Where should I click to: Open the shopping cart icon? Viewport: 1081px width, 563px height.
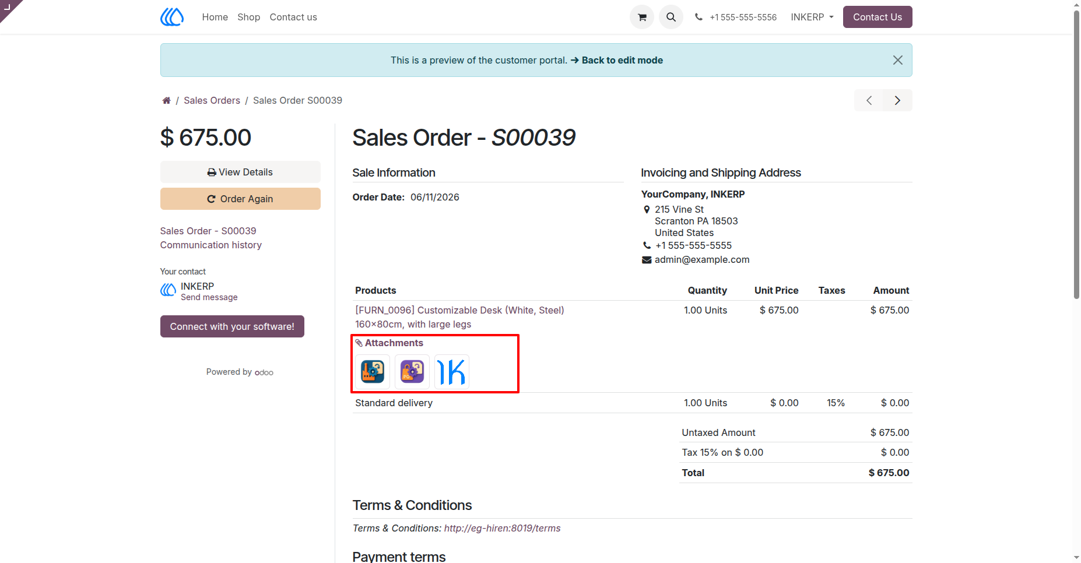(642, 17)
